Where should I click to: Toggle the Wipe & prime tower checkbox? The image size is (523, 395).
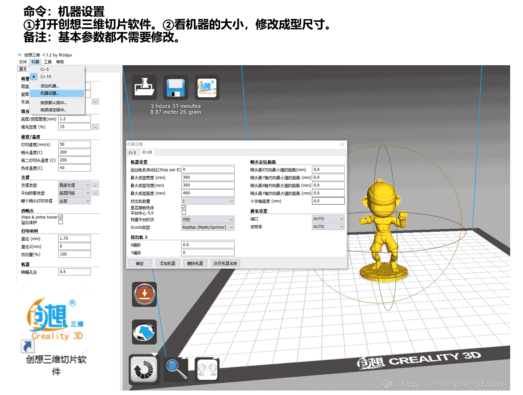pos(61,217)
